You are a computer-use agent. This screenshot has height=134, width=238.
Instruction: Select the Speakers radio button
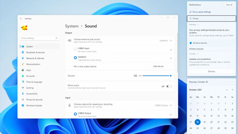click(75, 58)
